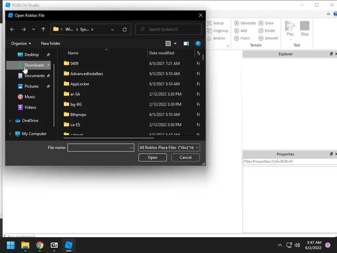Image resolution: width=337 pixels, height=253 pixels.
Task: Select Videos in the navigation pane
Action: tap(30, 107)
